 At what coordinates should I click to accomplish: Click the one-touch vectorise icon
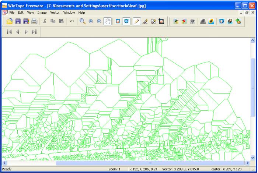pyautogui.click(x=230, y=21)
